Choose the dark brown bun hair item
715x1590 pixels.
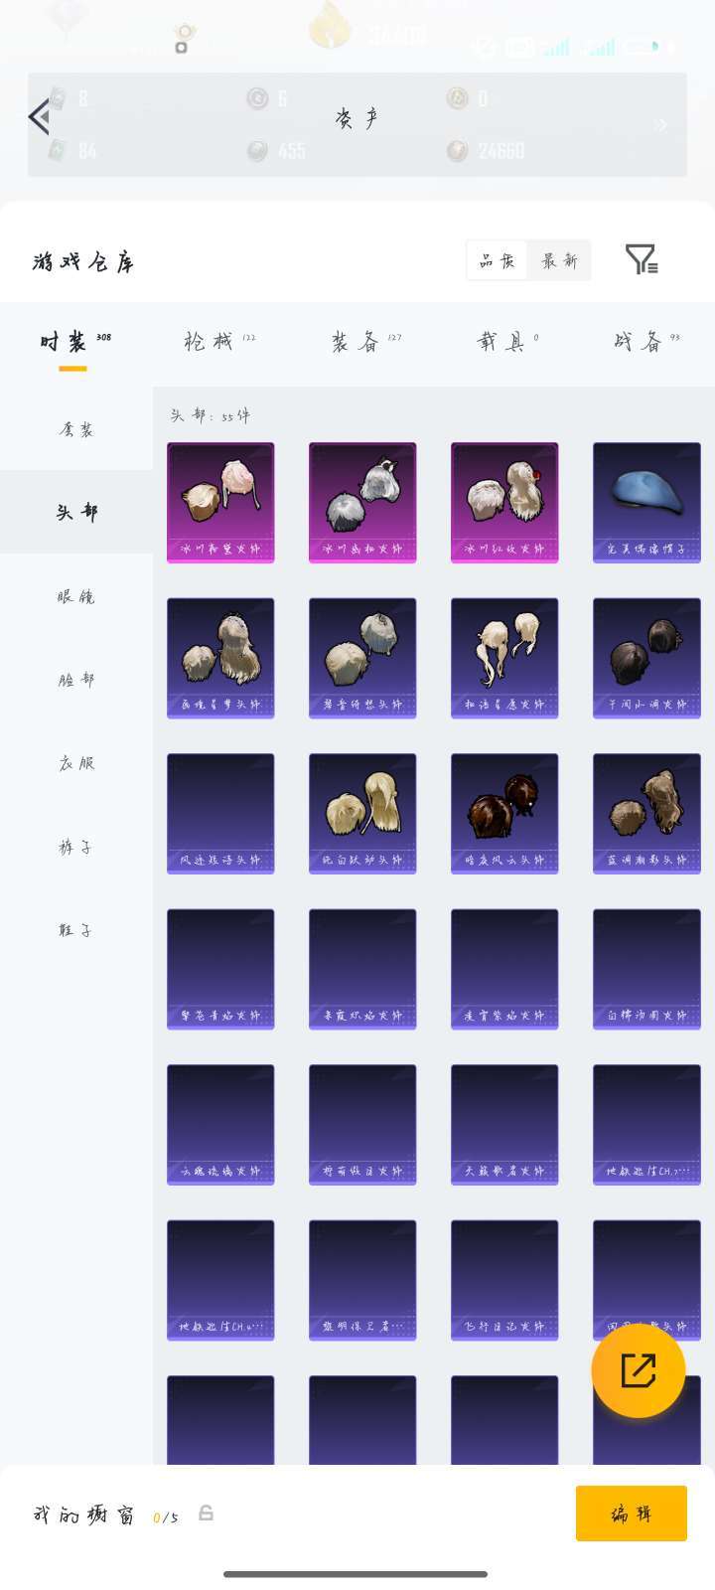coord(504,814)
